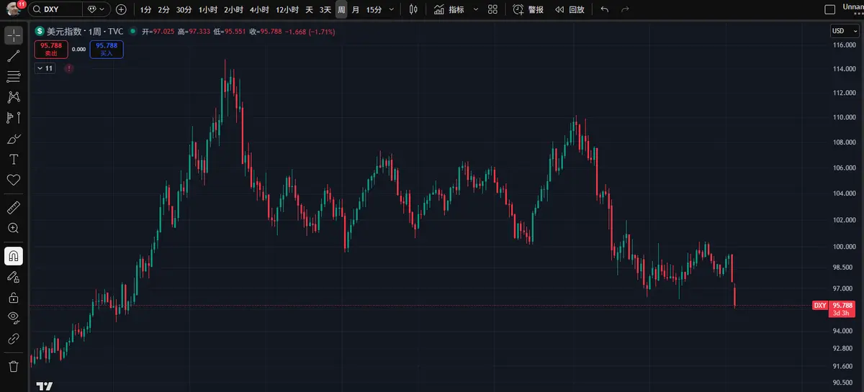The width and height of the screenshot is (864, 392).
Task: Open the candlestick chart type selector
Action: (413, 9)
